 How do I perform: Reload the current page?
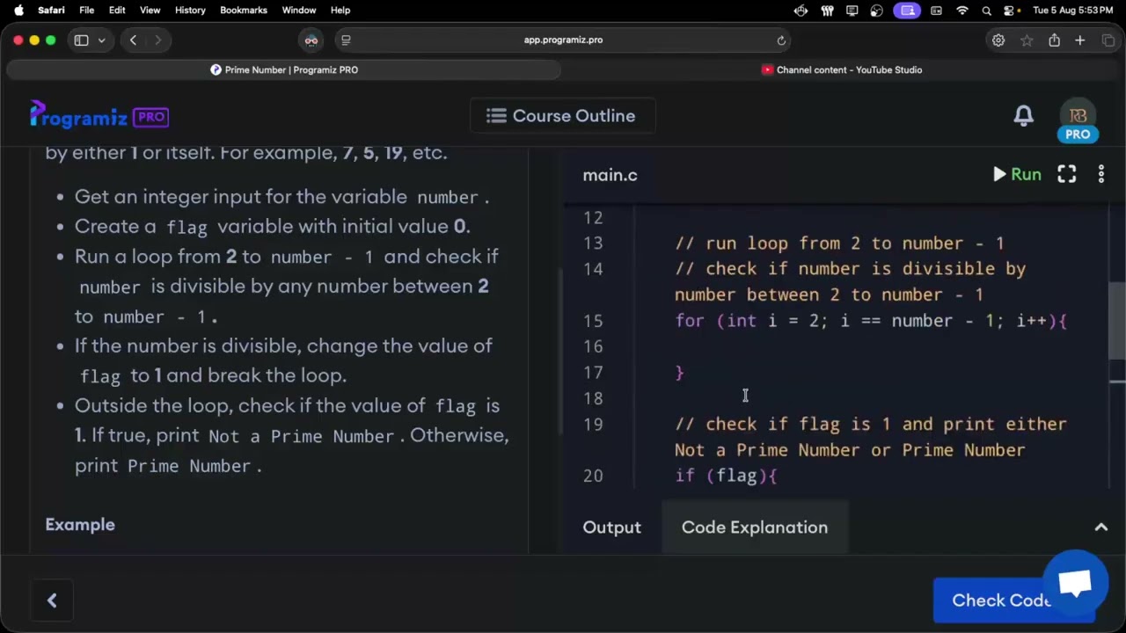tap(780, 40)
